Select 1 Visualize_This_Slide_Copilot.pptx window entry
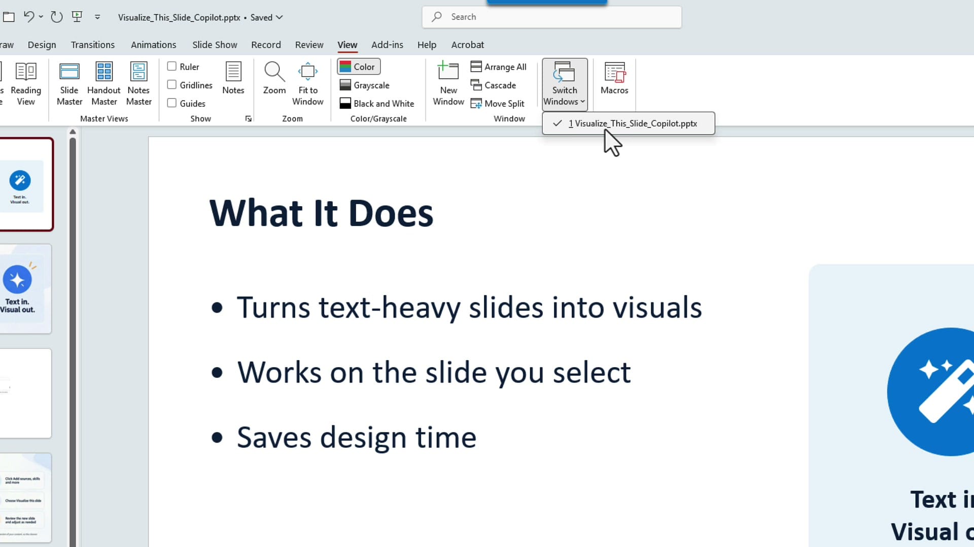Image resolution: width=974 pixels, height=547 pixels. click(628, 123)
